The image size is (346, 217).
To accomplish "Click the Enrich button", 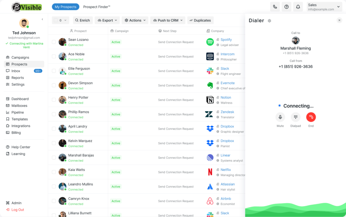I will click(x=82, y=20).
